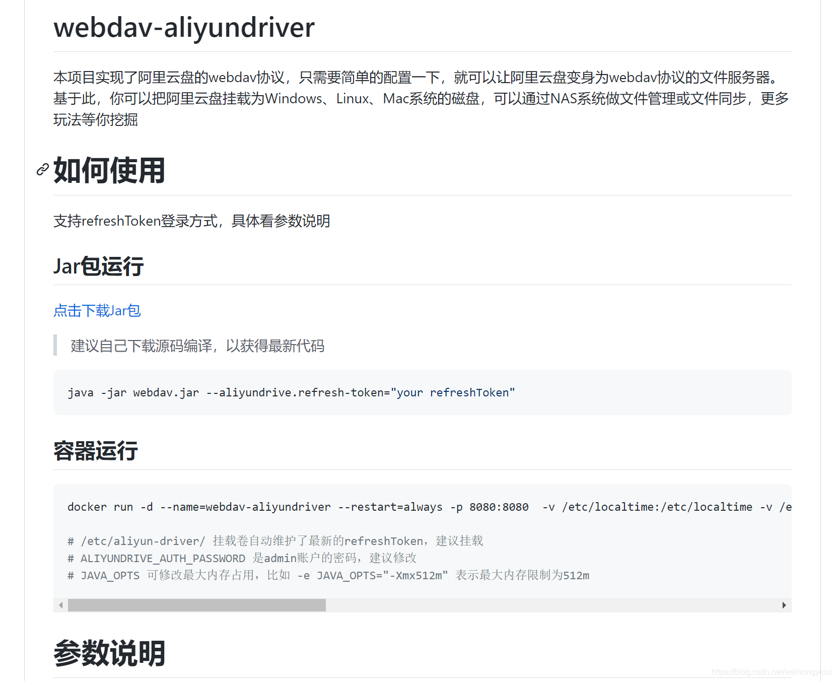836x681 pixels.
Task: Select the 容器运行 section heading
Action: pyautogui.click(x=95, y=451)
